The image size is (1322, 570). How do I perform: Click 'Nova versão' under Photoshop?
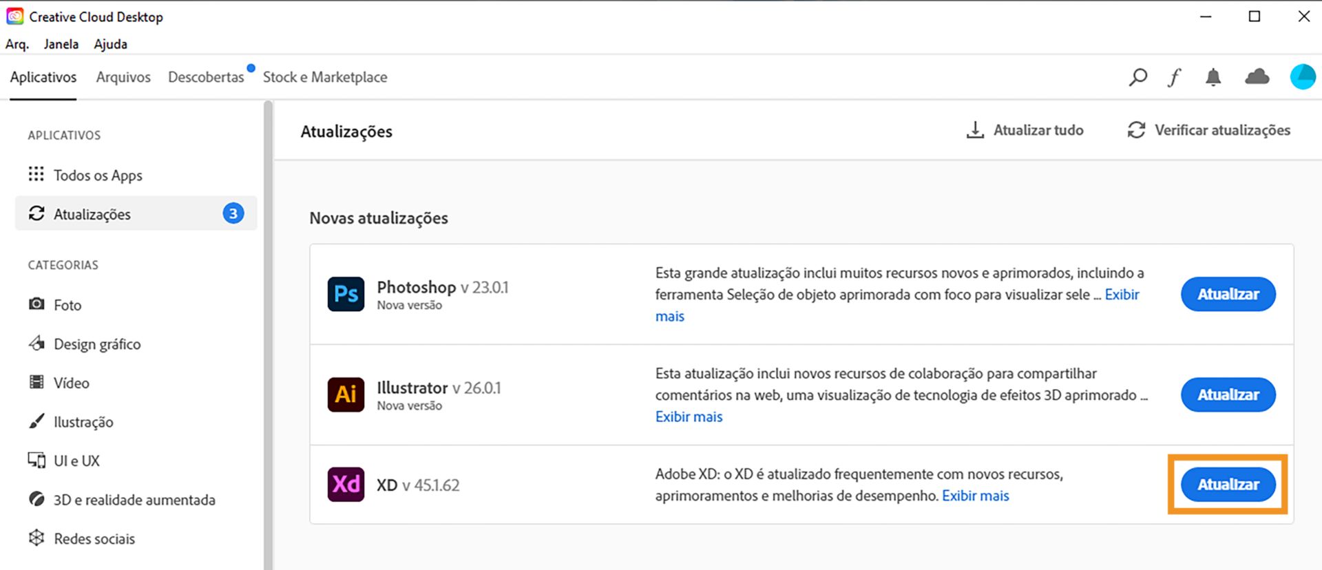point(409,305)
